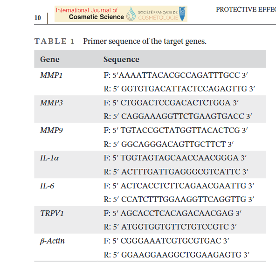Click the water droplet swirl icon
Viewport: 276px width, 264px height.
(x=131, y=14)
